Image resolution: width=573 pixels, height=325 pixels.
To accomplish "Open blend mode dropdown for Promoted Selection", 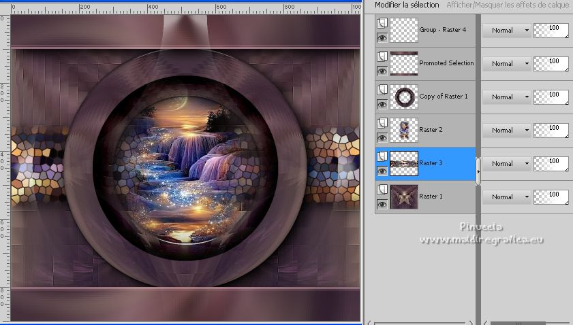I will (507, 63).
